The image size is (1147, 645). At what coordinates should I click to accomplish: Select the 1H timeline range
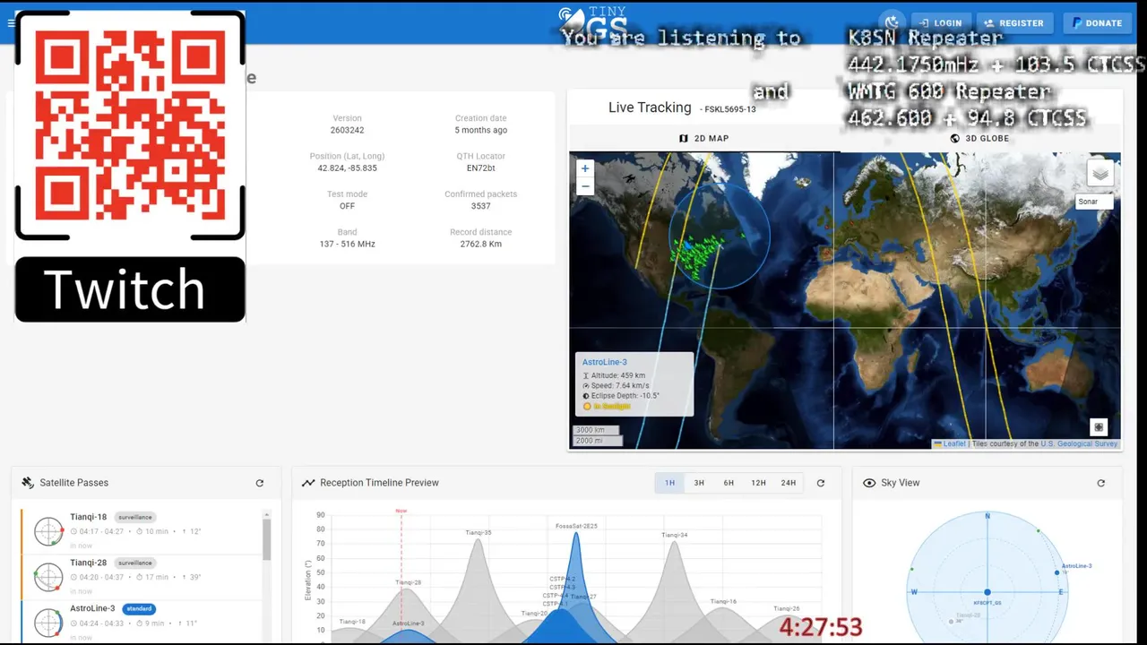669,483
